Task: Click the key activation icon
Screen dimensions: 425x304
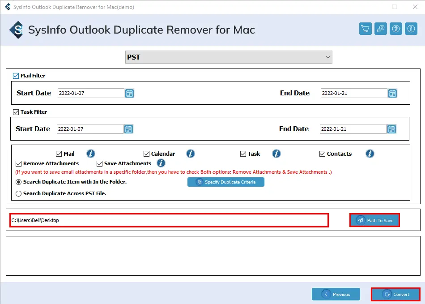Action: tap(381, 29)
